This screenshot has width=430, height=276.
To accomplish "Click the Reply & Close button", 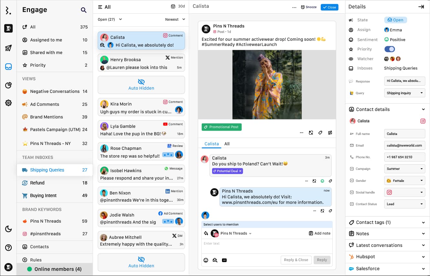I will (x=296, y=260).
